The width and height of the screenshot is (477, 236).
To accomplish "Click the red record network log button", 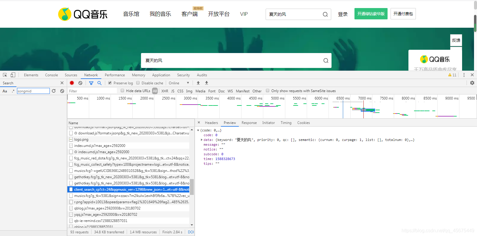I will tap(72, 83).
